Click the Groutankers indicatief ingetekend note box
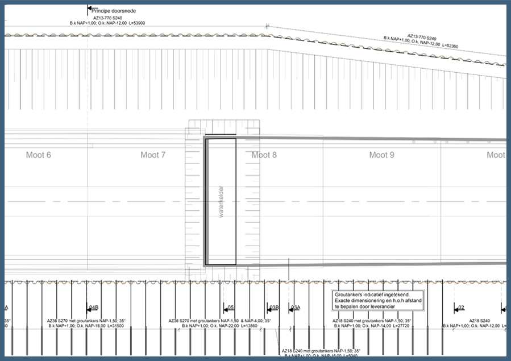511x361 pixels. tap(376, 301)
